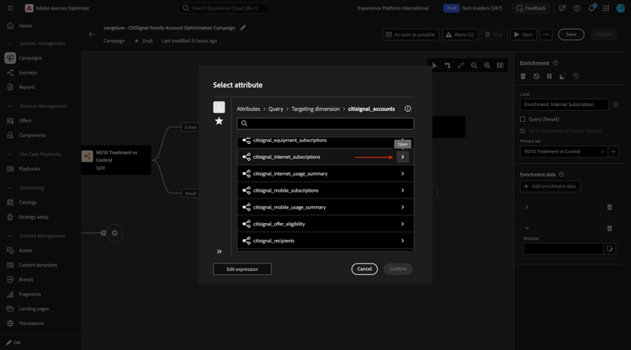Open citisignal_internet_subscriptions with its chevron

[x=402, y=156]
